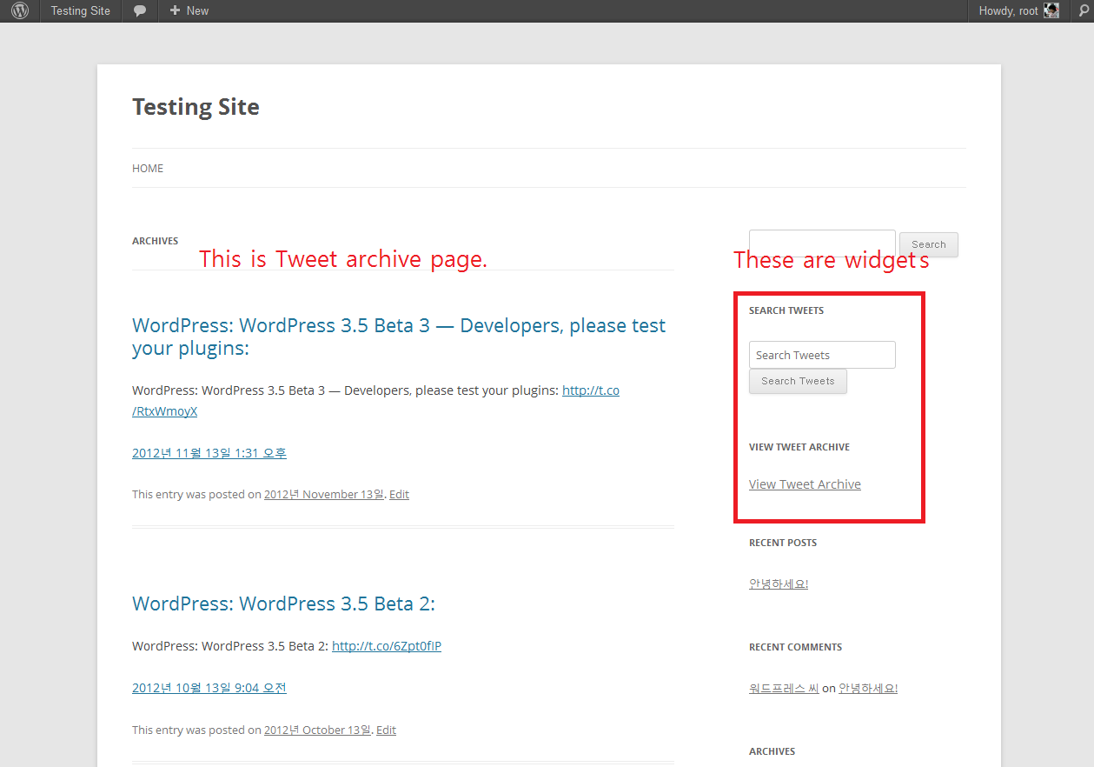Click the Search Tweets button

coord(798,381)
